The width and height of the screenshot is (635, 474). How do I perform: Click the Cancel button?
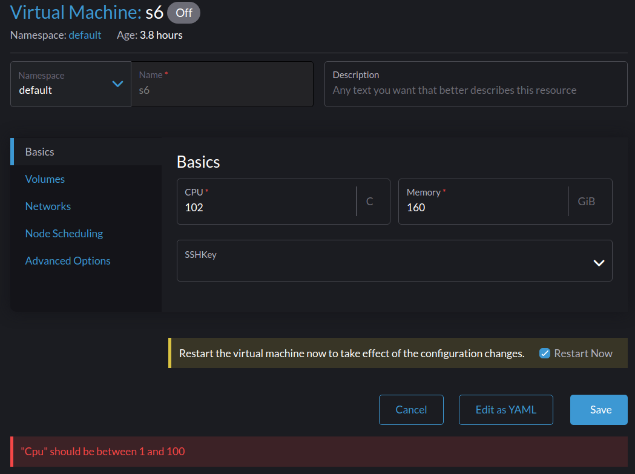[x=411, y=410]
